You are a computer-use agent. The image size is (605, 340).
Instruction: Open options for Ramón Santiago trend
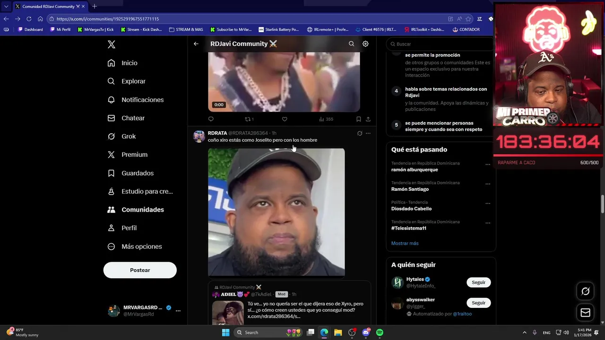[x=488, y=184]
